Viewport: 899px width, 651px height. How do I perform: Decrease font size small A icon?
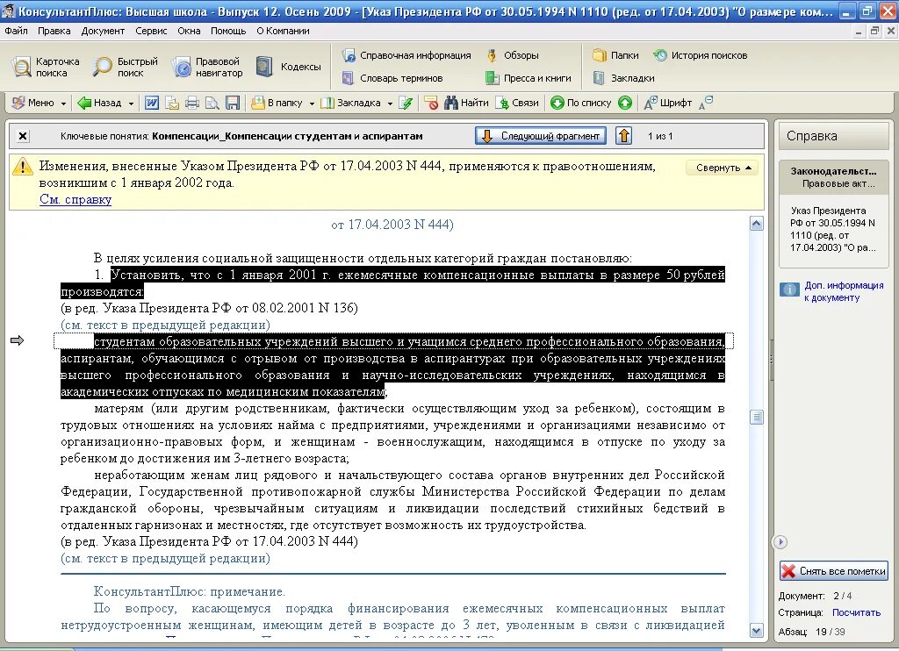coord(706,104)
